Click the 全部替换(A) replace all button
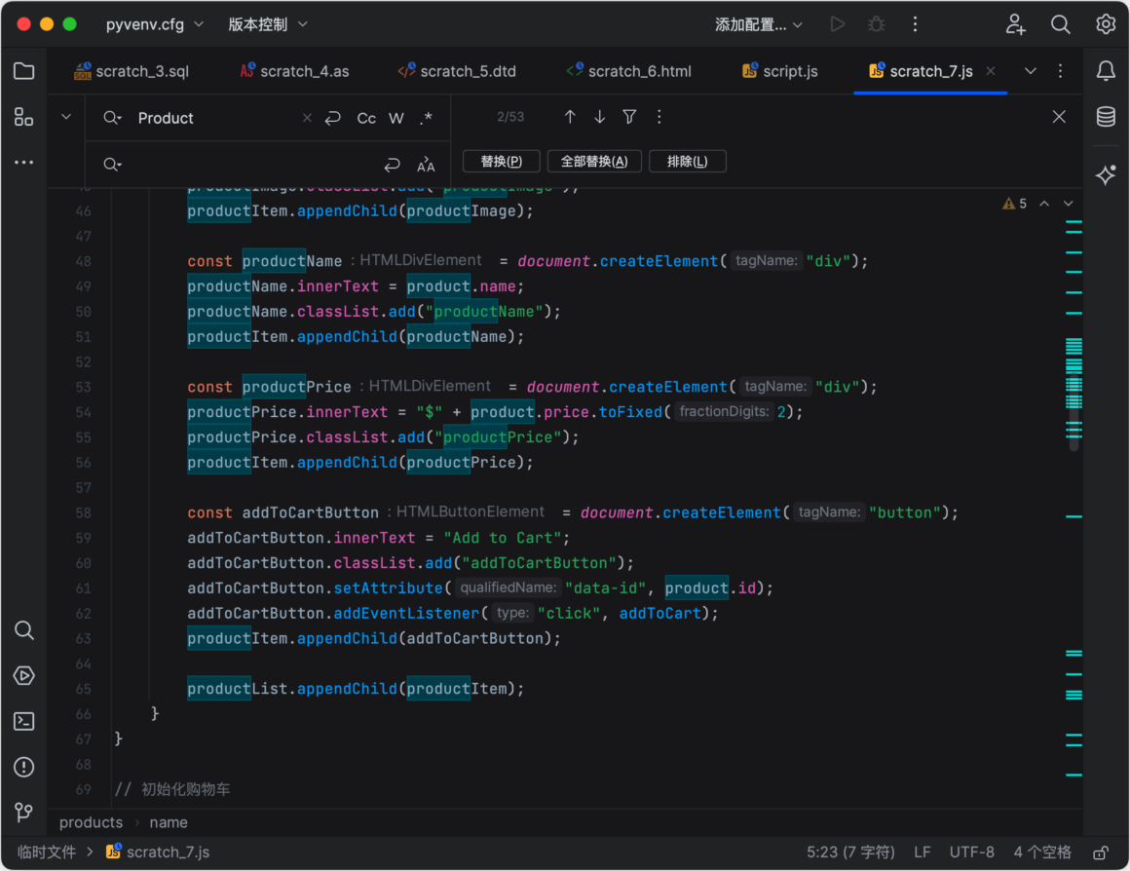The image size is (1130, 871). point(594,162)
